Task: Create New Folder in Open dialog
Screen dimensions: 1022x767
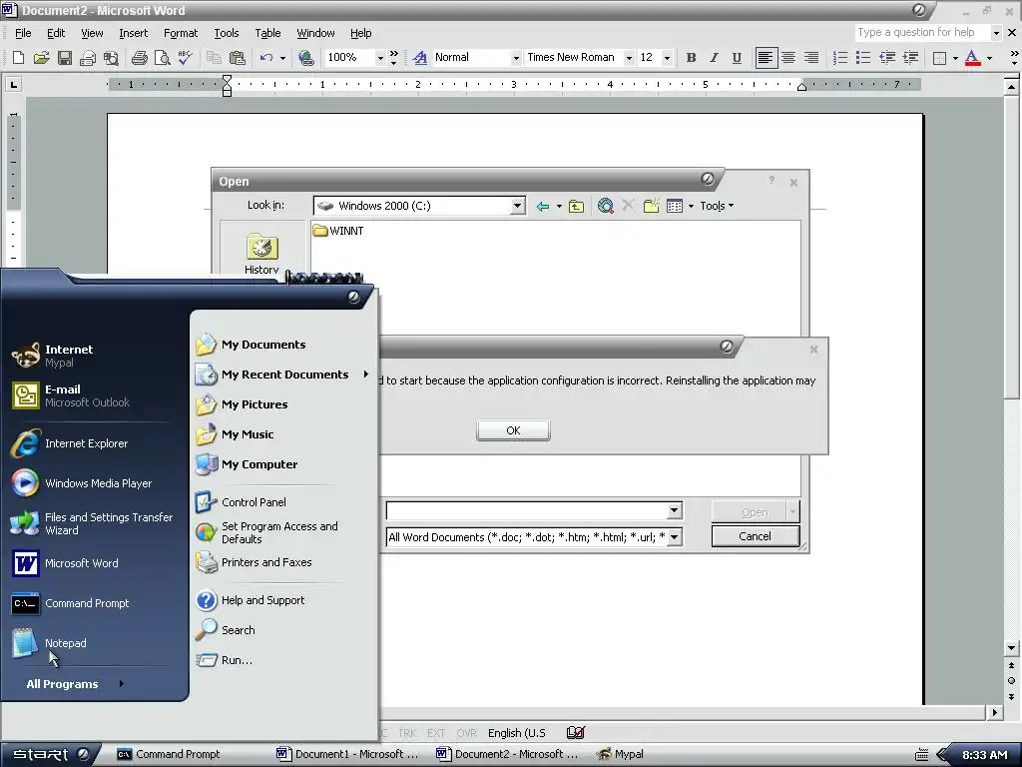Action: click(651, 206)
